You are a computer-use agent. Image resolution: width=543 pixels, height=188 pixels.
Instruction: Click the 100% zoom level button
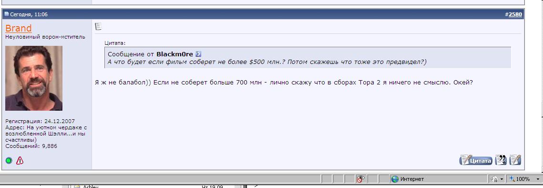520,179
